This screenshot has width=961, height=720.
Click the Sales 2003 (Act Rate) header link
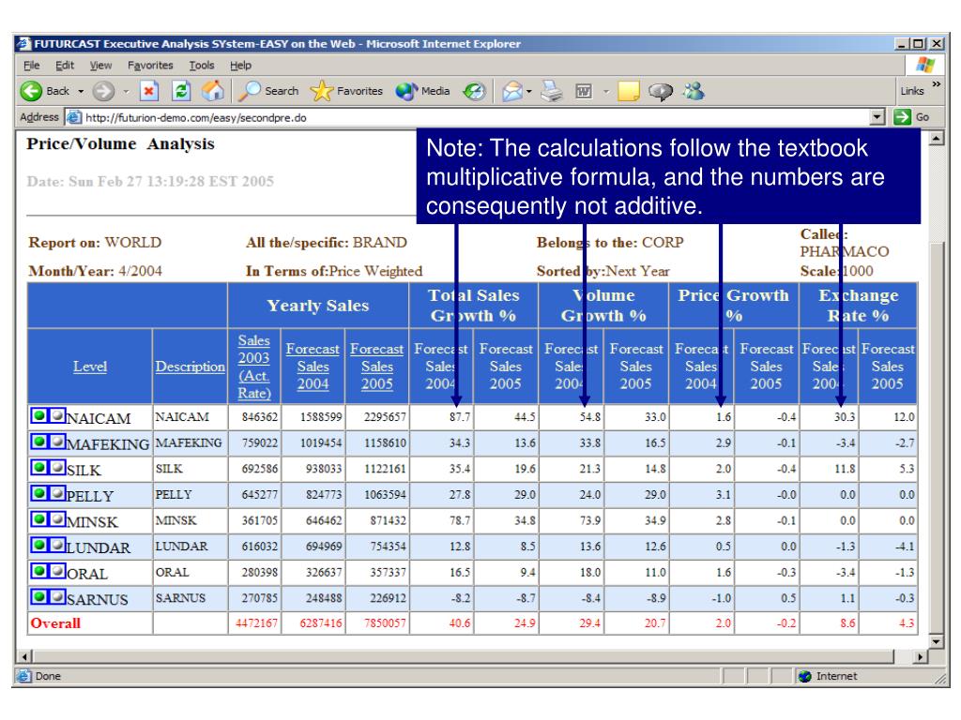[x=253, y=367]
